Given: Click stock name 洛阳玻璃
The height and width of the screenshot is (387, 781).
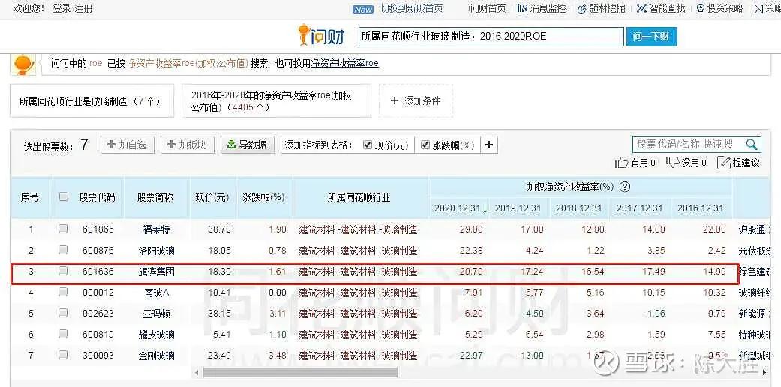Looking at the screenshot, I should point(156,250).
